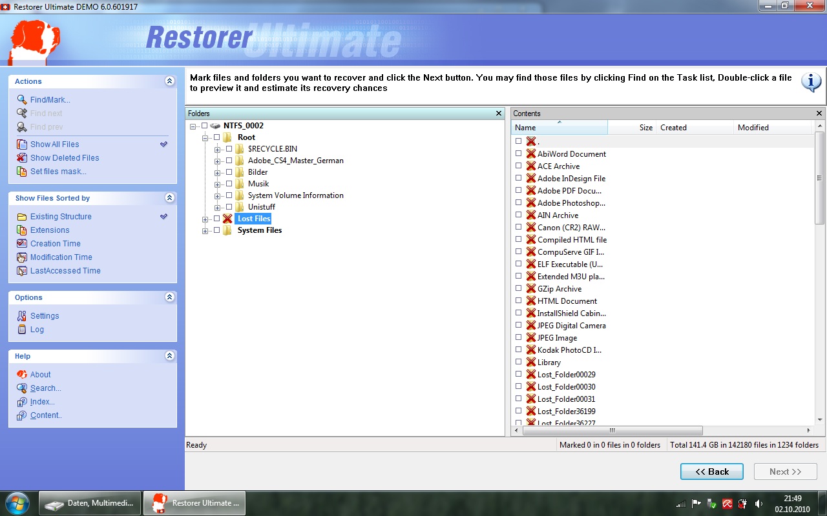Screen dimensions: 827x516
Task: Click the Modification Time icon
Action: [22, 257]
